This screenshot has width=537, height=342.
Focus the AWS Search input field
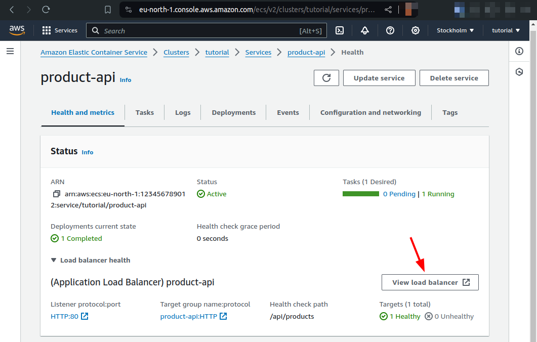pos(206,30)
